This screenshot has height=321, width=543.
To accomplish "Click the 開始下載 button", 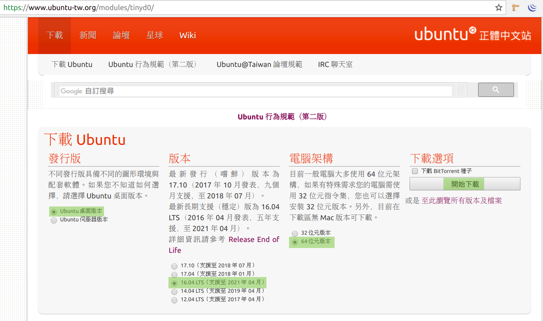I will (x=465, y=184).
